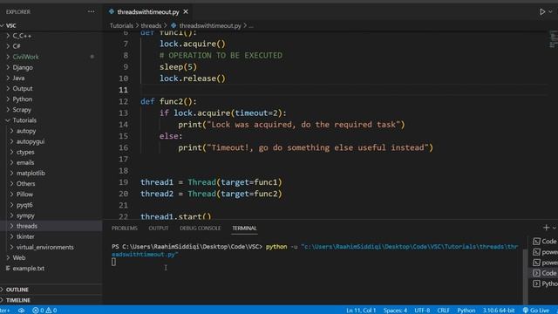Screen dimensions: 558x314
Task: Expand the C_C++ folder
Action: click(x=22, y=36)
